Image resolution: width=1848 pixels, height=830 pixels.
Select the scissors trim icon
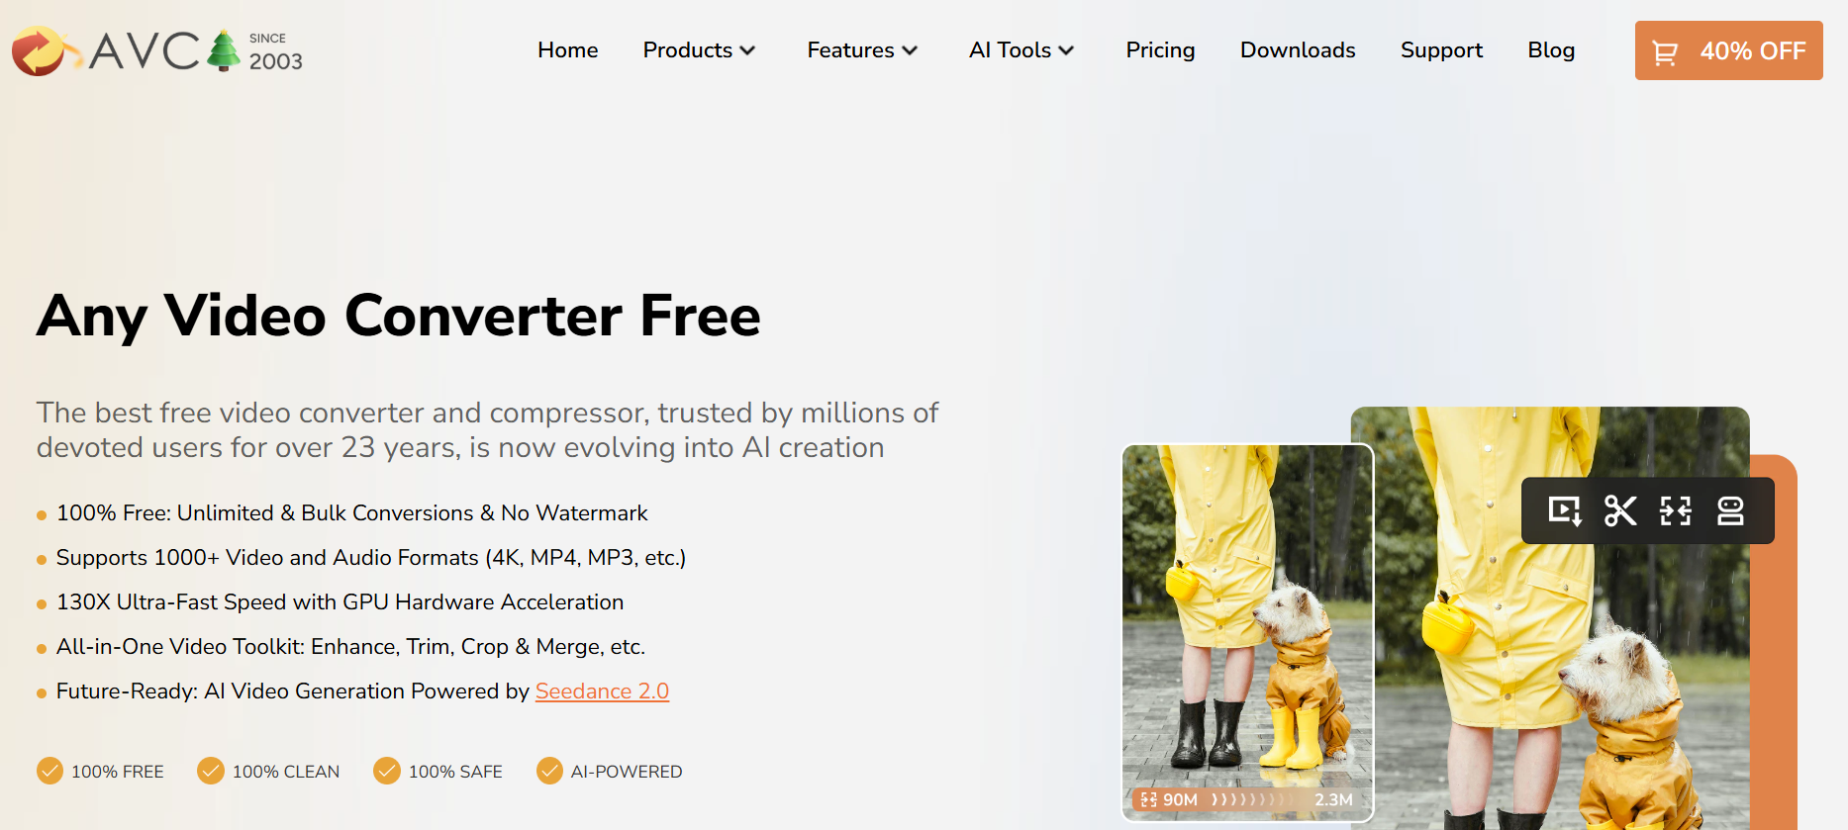click(1620, 510)
